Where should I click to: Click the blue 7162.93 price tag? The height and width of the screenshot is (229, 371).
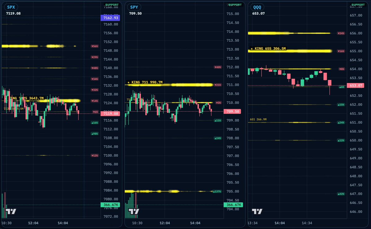click(110, 18)
